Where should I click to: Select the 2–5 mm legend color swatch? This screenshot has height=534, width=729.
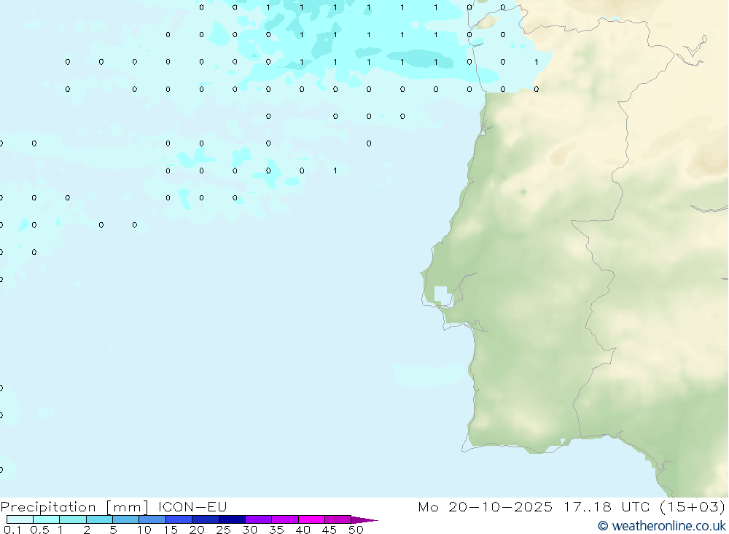[99, 519]
